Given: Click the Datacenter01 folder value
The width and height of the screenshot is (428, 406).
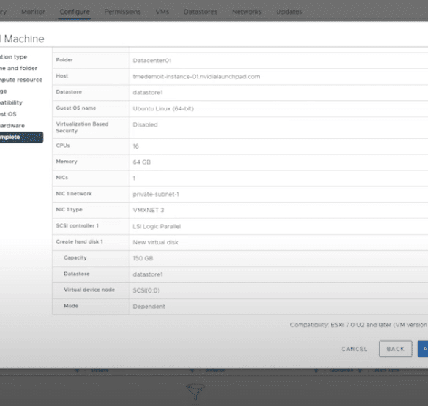Looking at the screenshot, I should [x=152, y=61].
